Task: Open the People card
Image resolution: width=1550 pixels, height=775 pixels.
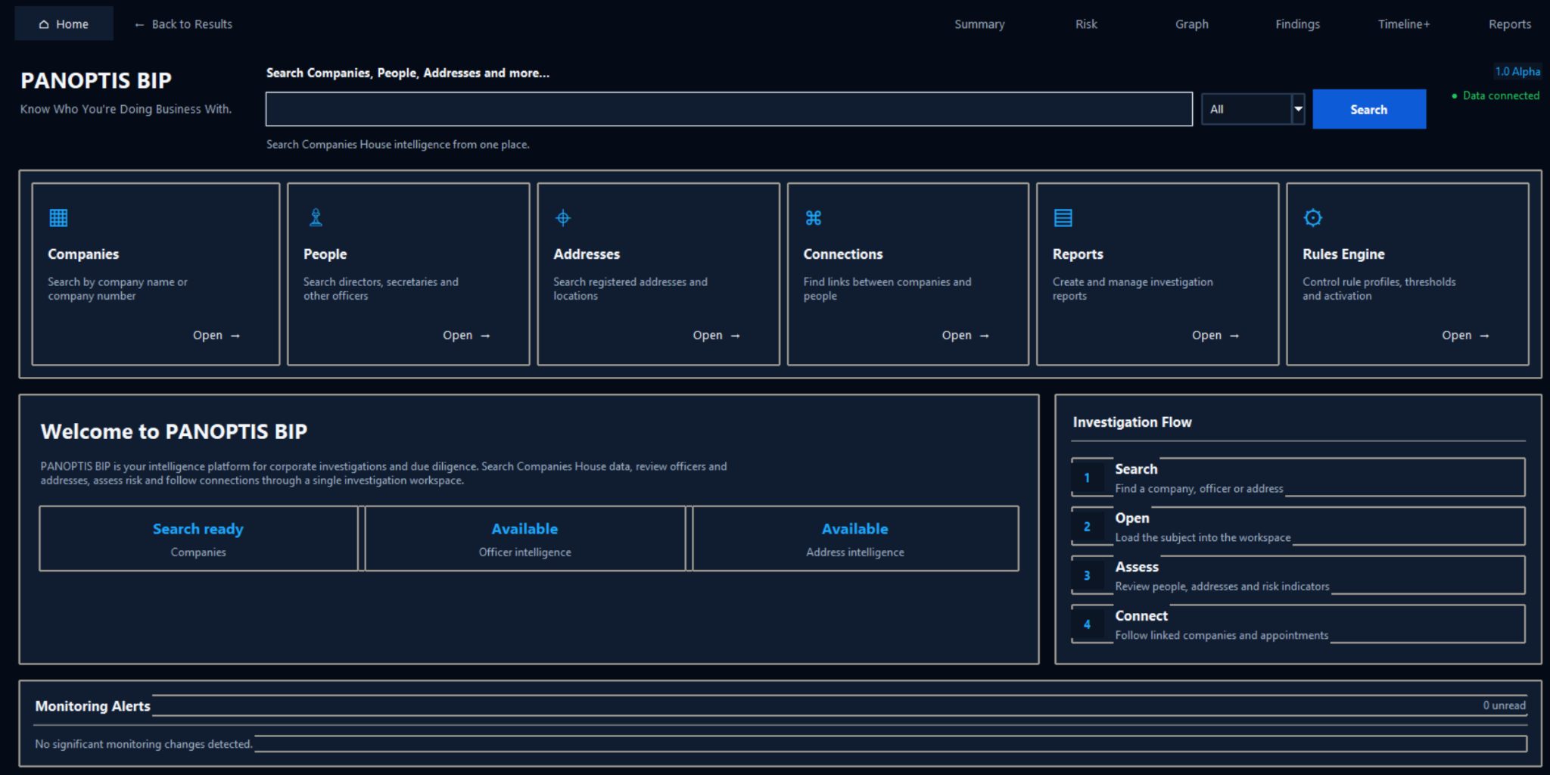Action: point(466,335)
